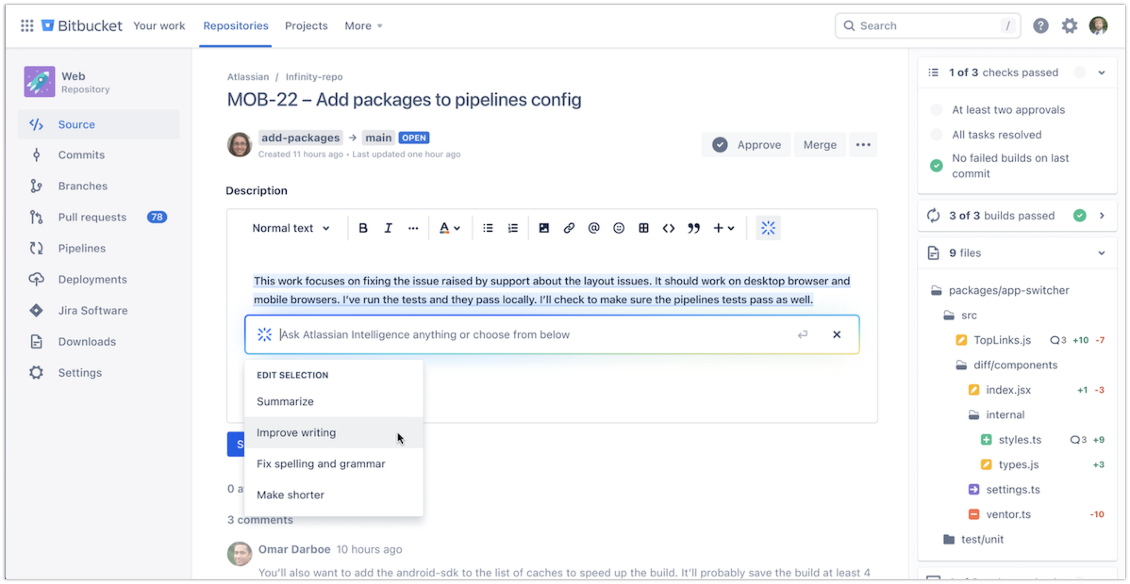Insert an @ mention
The height and width of the screenshot is (584, 1130).
[594, 228]
